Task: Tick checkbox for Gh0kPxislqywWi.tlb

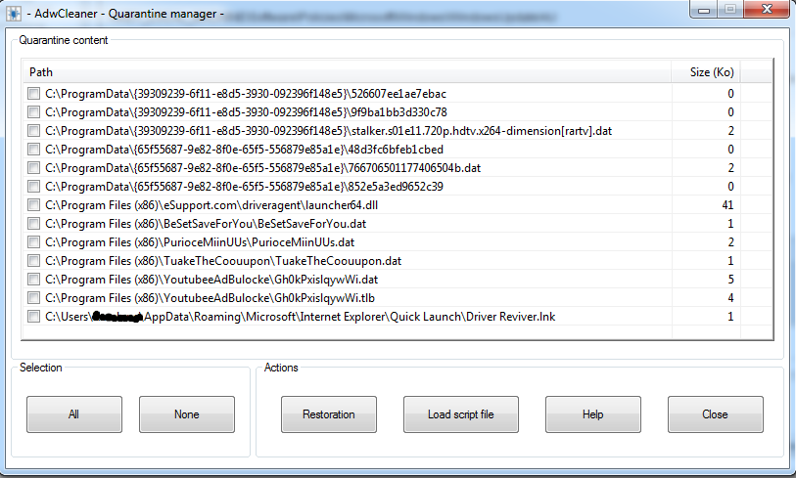Action: pos(33,298)
